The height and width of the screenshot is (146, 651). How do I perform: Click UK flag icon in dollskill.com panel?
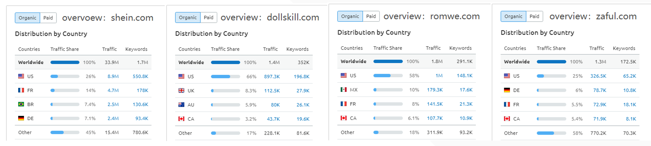(182, 91)
